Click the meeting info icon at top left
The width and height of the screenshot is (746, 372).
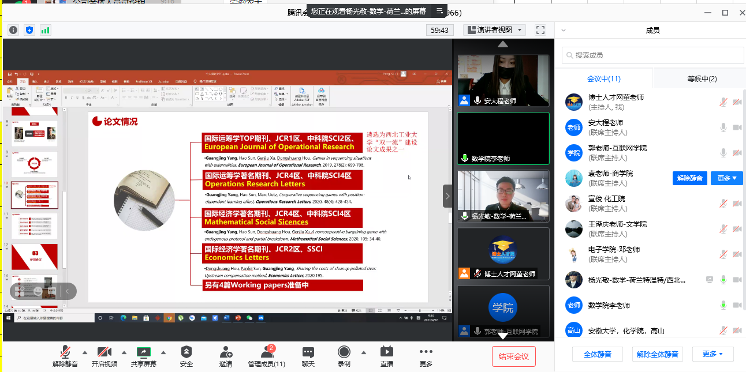click(x=13, y=30)
